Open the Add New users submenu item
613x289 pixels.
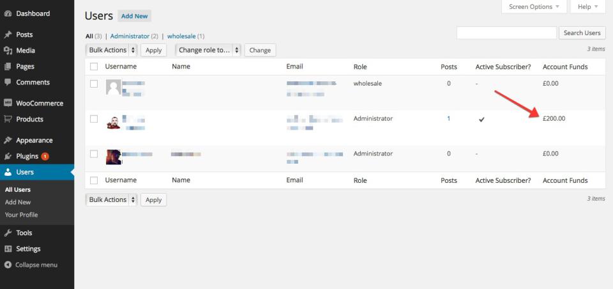point(18,202)
